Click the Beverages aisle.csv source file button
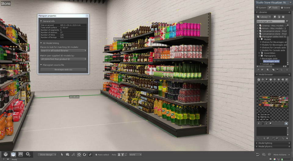This screenshot has width=293, height=161. (x=63, y=69)
